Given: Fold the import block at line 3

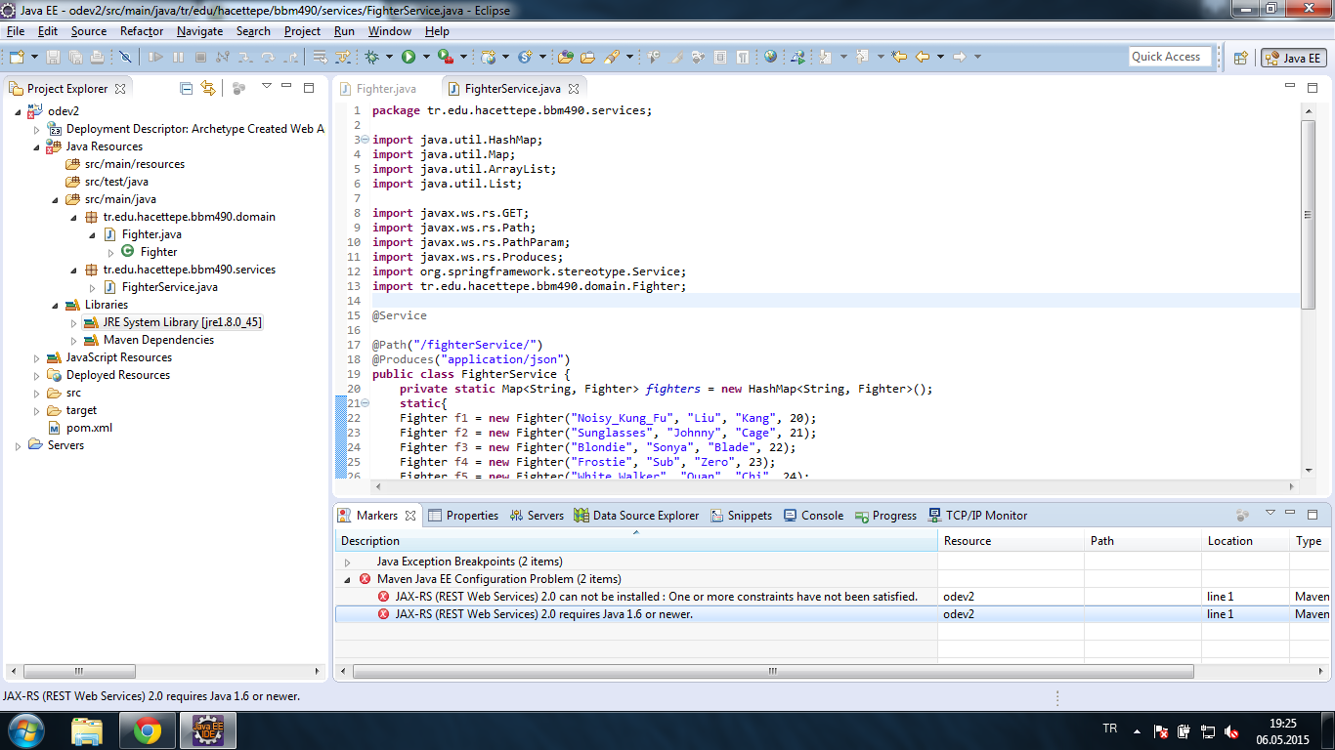Looking at the screenshot, I should point(365,140).
